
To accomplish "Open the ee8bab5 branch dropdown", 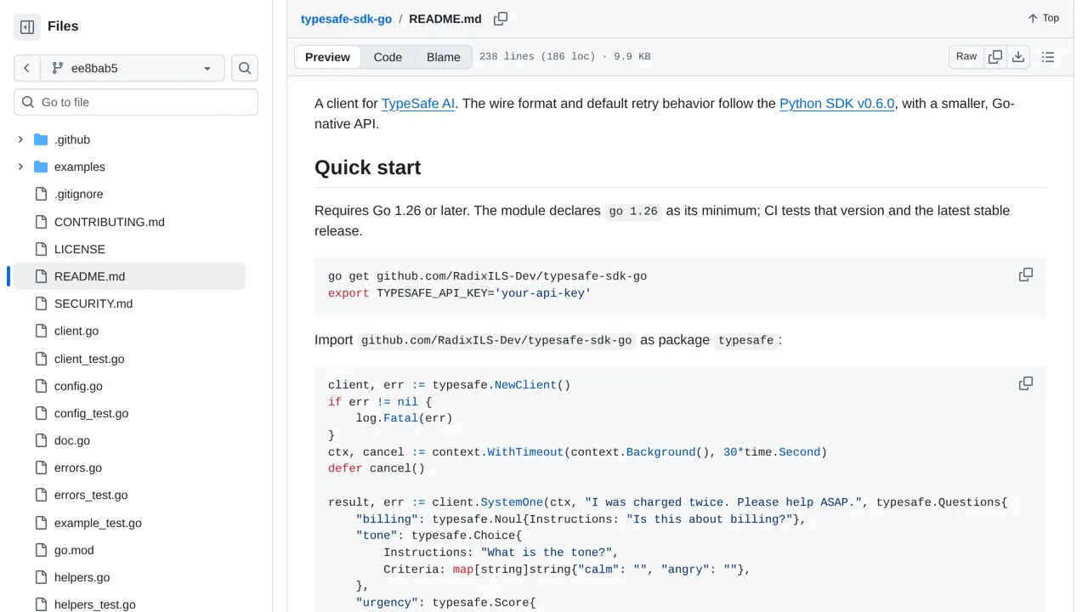I will pos(132,68).
